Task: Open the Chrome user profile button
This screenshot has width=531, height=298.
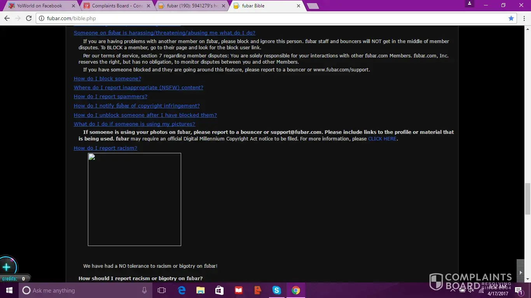Action: point(470,4)
